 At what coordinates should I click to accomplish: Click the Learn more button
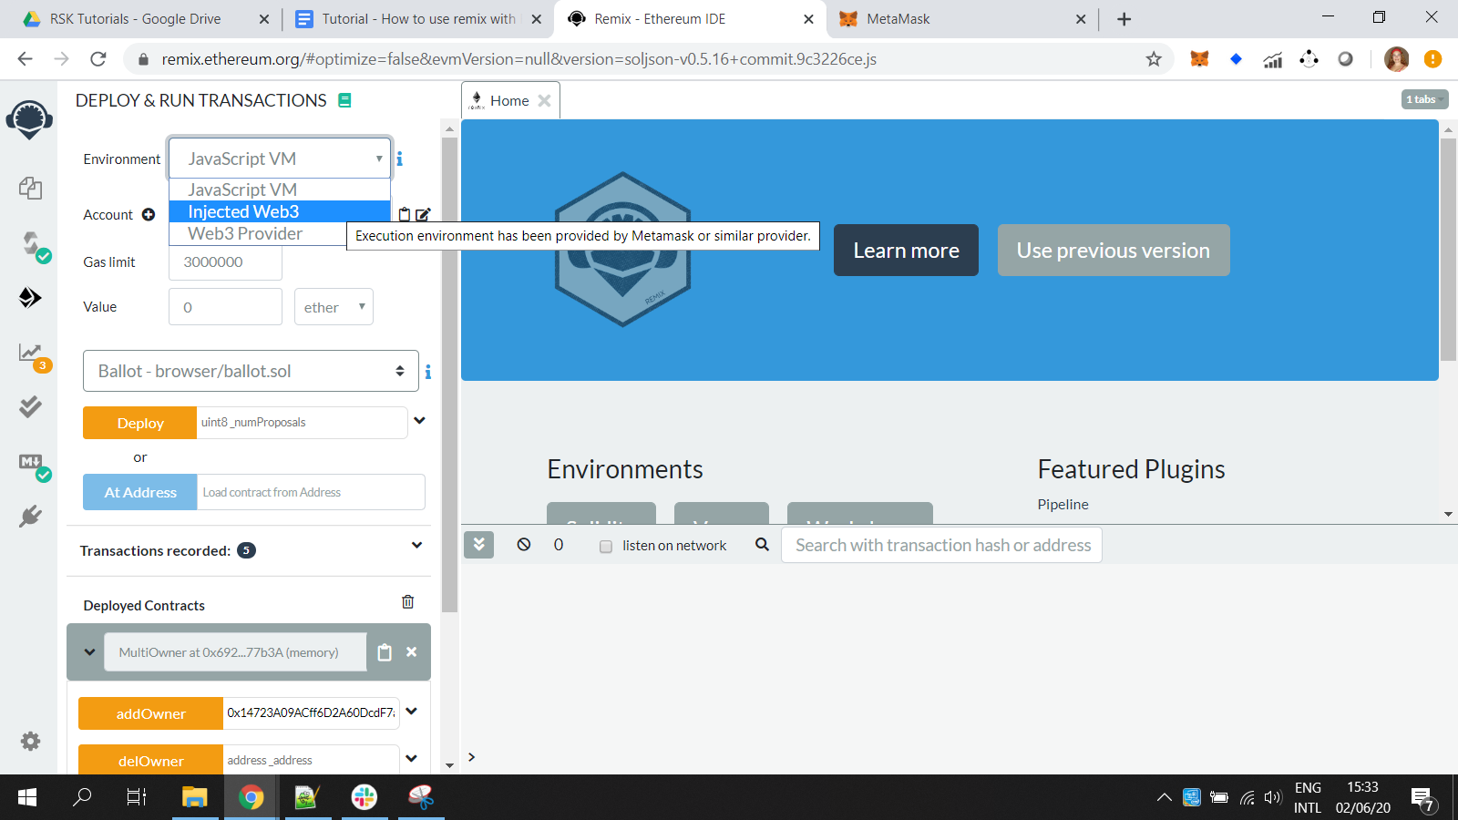click(x=906, y=251)
